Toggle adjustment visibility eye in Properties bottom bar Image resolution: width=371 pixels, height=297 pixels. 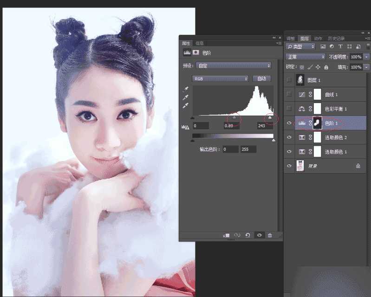pos(259,235)
